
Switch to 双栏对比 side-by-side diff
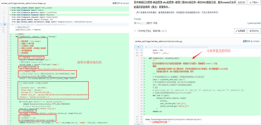click(254, 31)
